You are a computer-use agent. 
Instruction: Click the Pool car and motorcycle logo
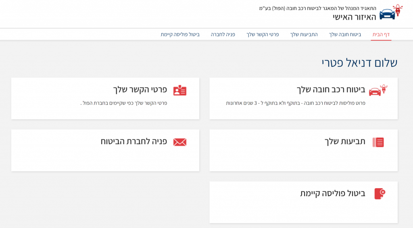tap(390, 12)
